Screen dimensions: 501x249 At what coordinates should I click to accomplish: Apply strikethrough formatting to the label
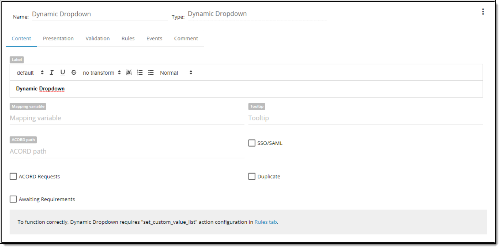click(x=74, y=73)
